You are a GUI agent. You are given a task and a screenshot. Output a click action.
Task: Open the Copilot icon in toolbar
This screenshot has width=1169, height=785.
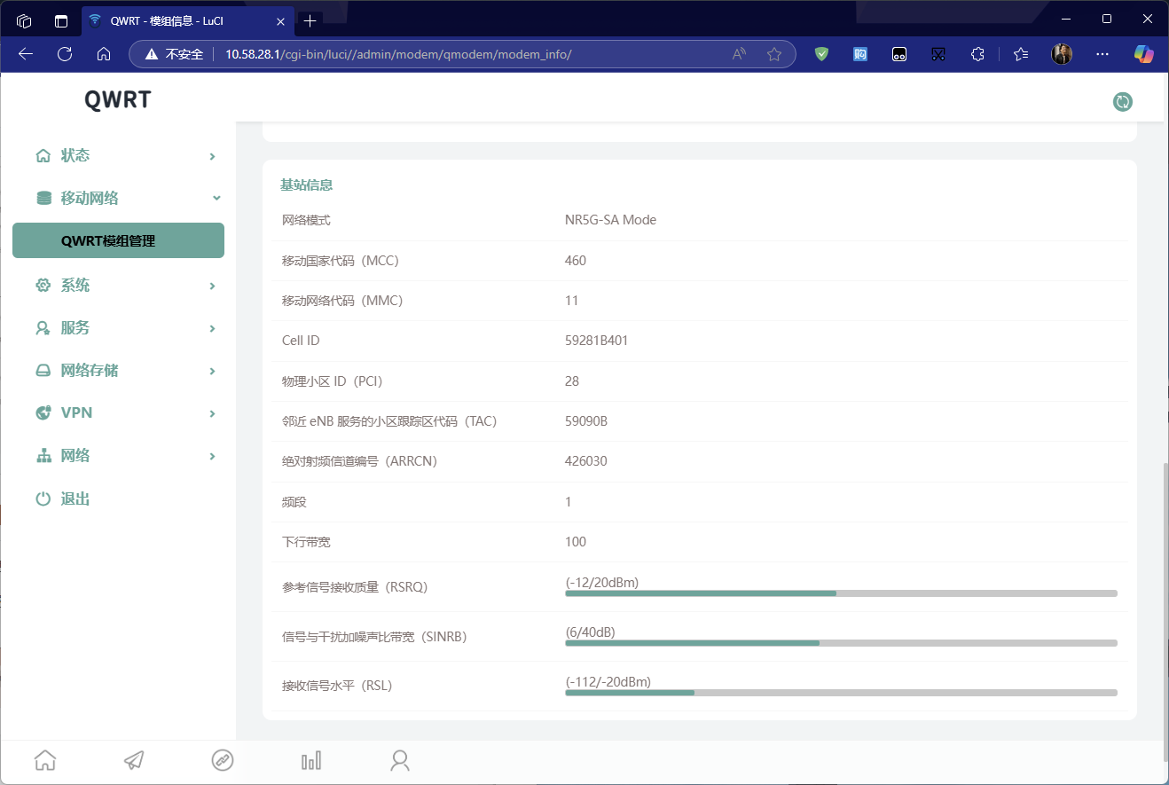coord(1143,54)
